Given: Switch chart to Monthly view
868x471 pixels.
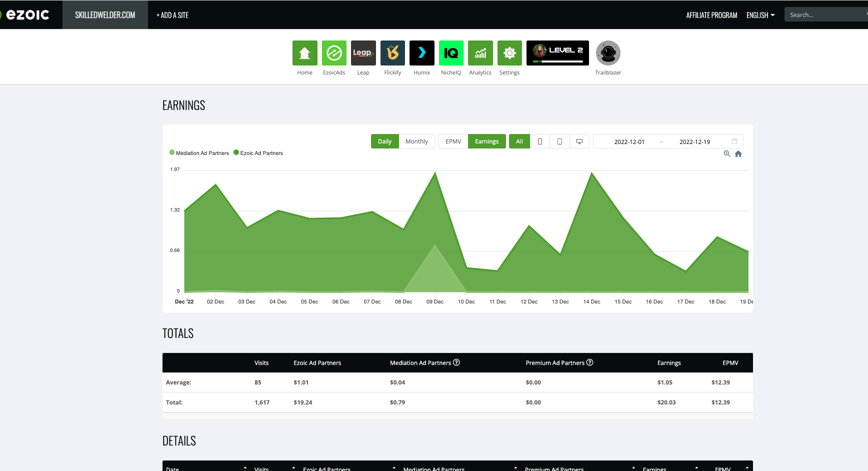Looking at the screenshot, I should pos(416,141).
